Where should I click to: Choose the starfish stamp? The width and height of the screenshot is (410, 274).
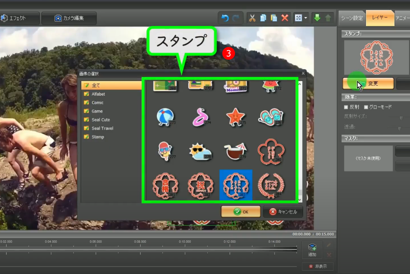coord(235,117)
